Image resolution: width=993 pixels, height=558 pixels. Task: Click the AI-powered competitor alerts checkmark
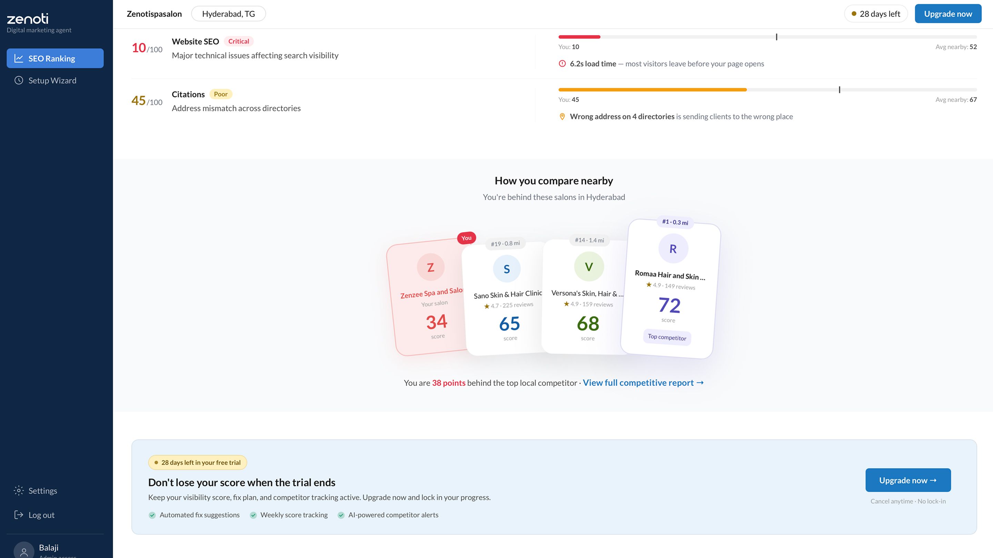tap(341, 515)
